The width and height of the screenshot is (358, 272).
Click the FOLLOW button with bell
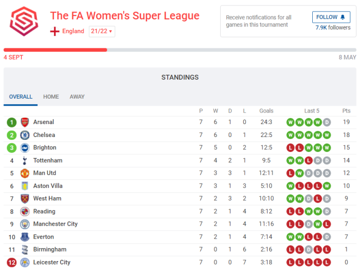[331, 17]
